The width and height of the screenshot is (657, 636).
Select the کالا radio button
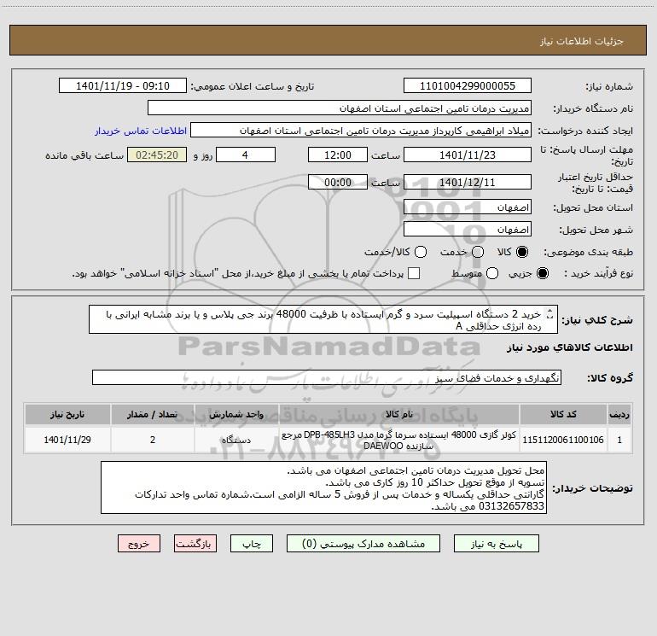pos(522,252)
